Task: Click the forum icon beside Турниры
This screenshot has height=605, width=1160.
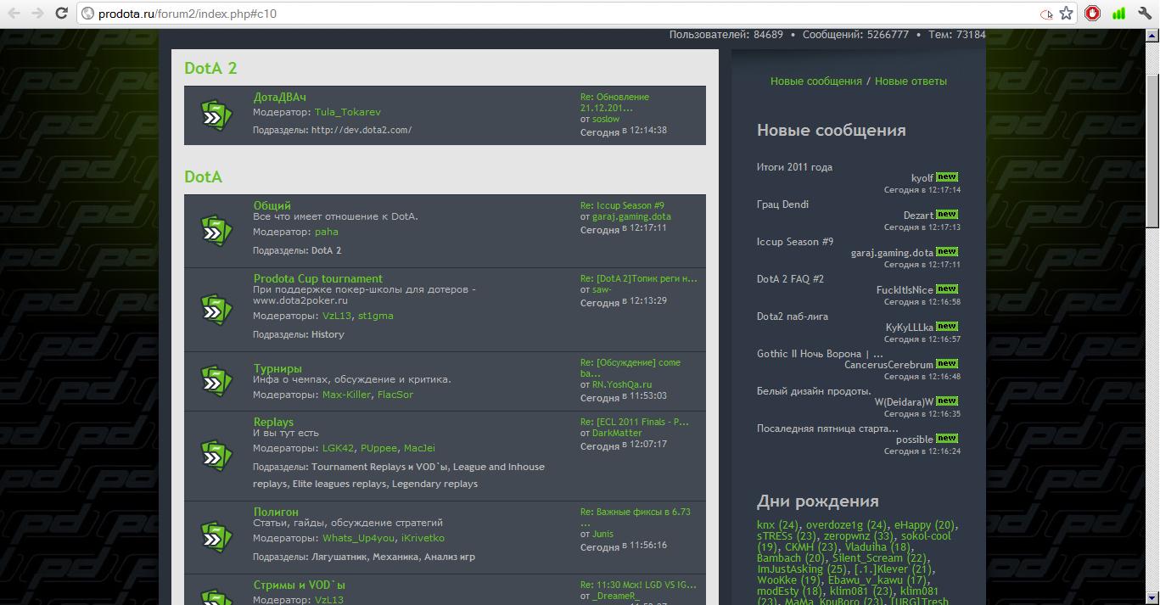Action: [x=216, y=381]
